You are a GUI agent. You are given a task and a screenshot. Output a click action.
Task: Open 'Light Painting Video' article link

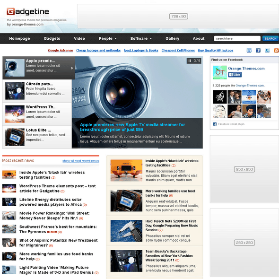coord(56,270)
